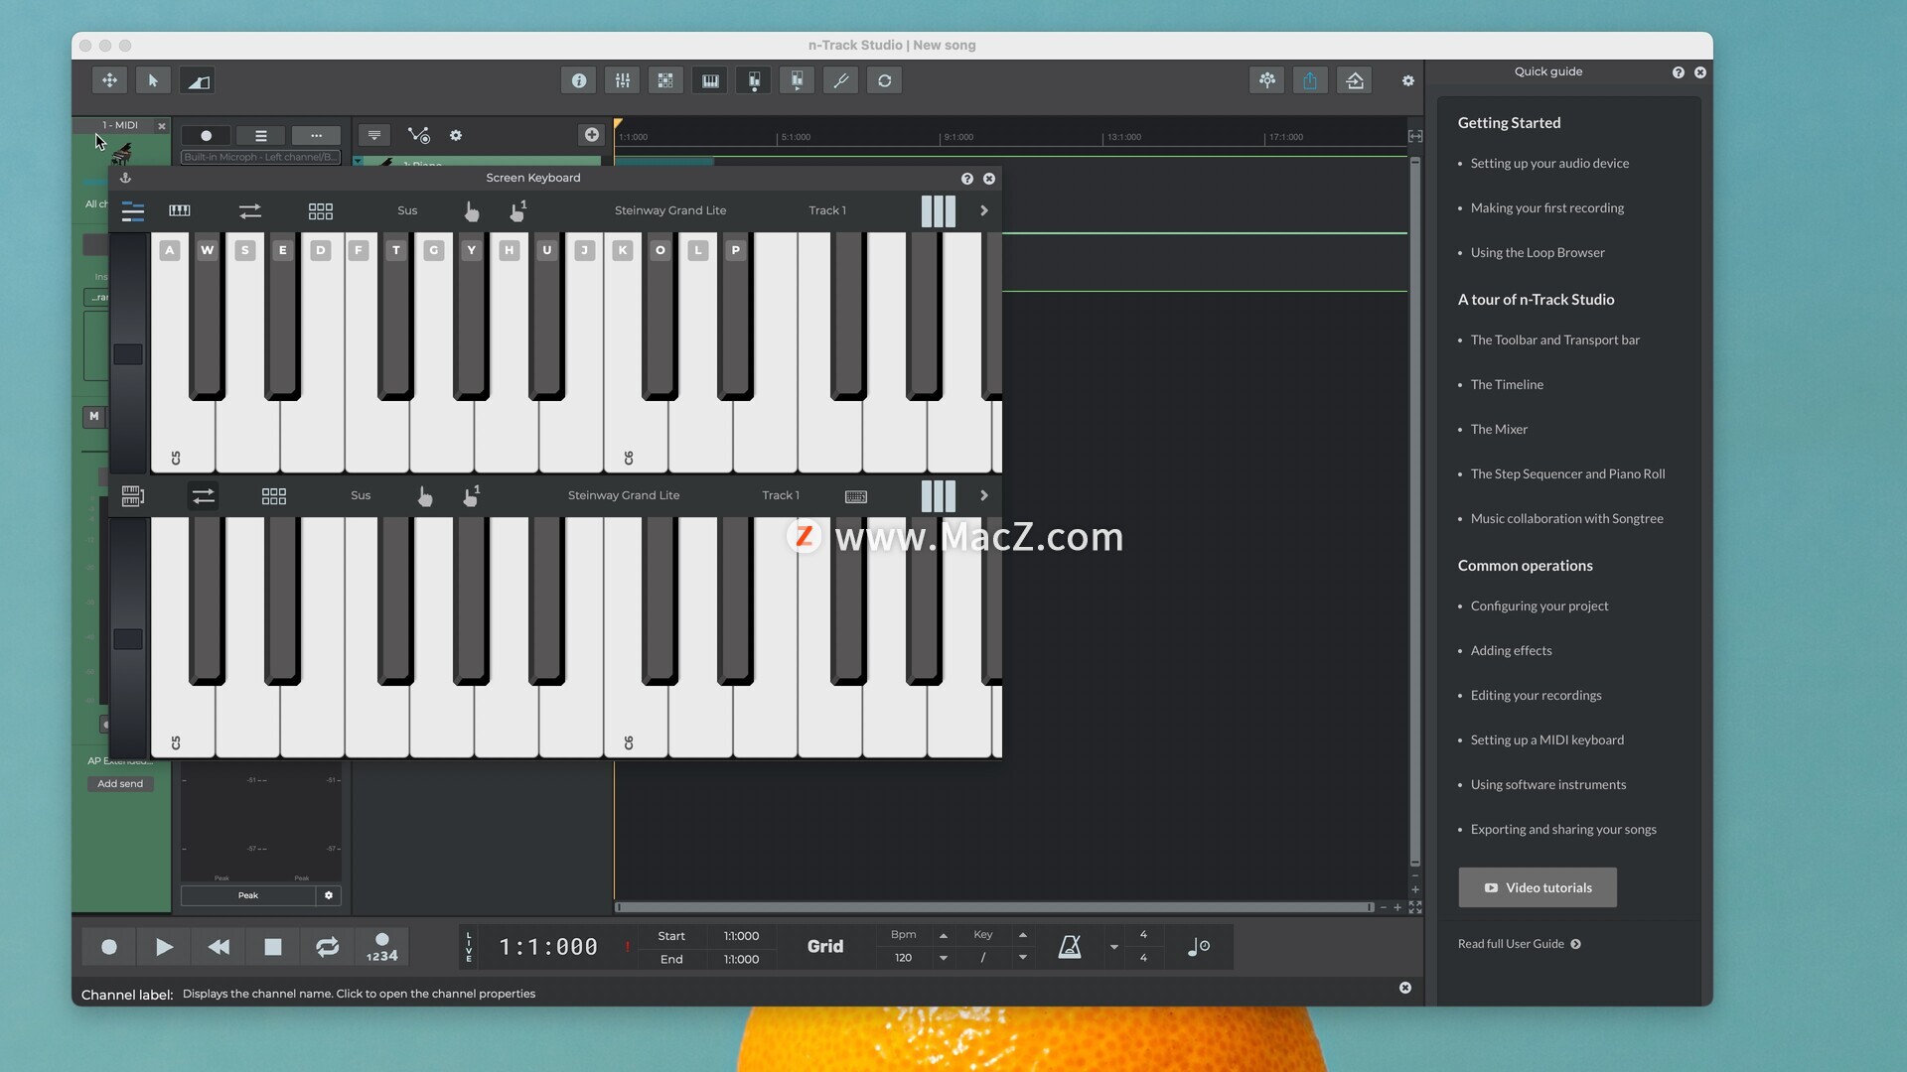The image size is (1907, 1072).
Task: Open the mixer sliders icon
Action: click(x=623, y=80)
